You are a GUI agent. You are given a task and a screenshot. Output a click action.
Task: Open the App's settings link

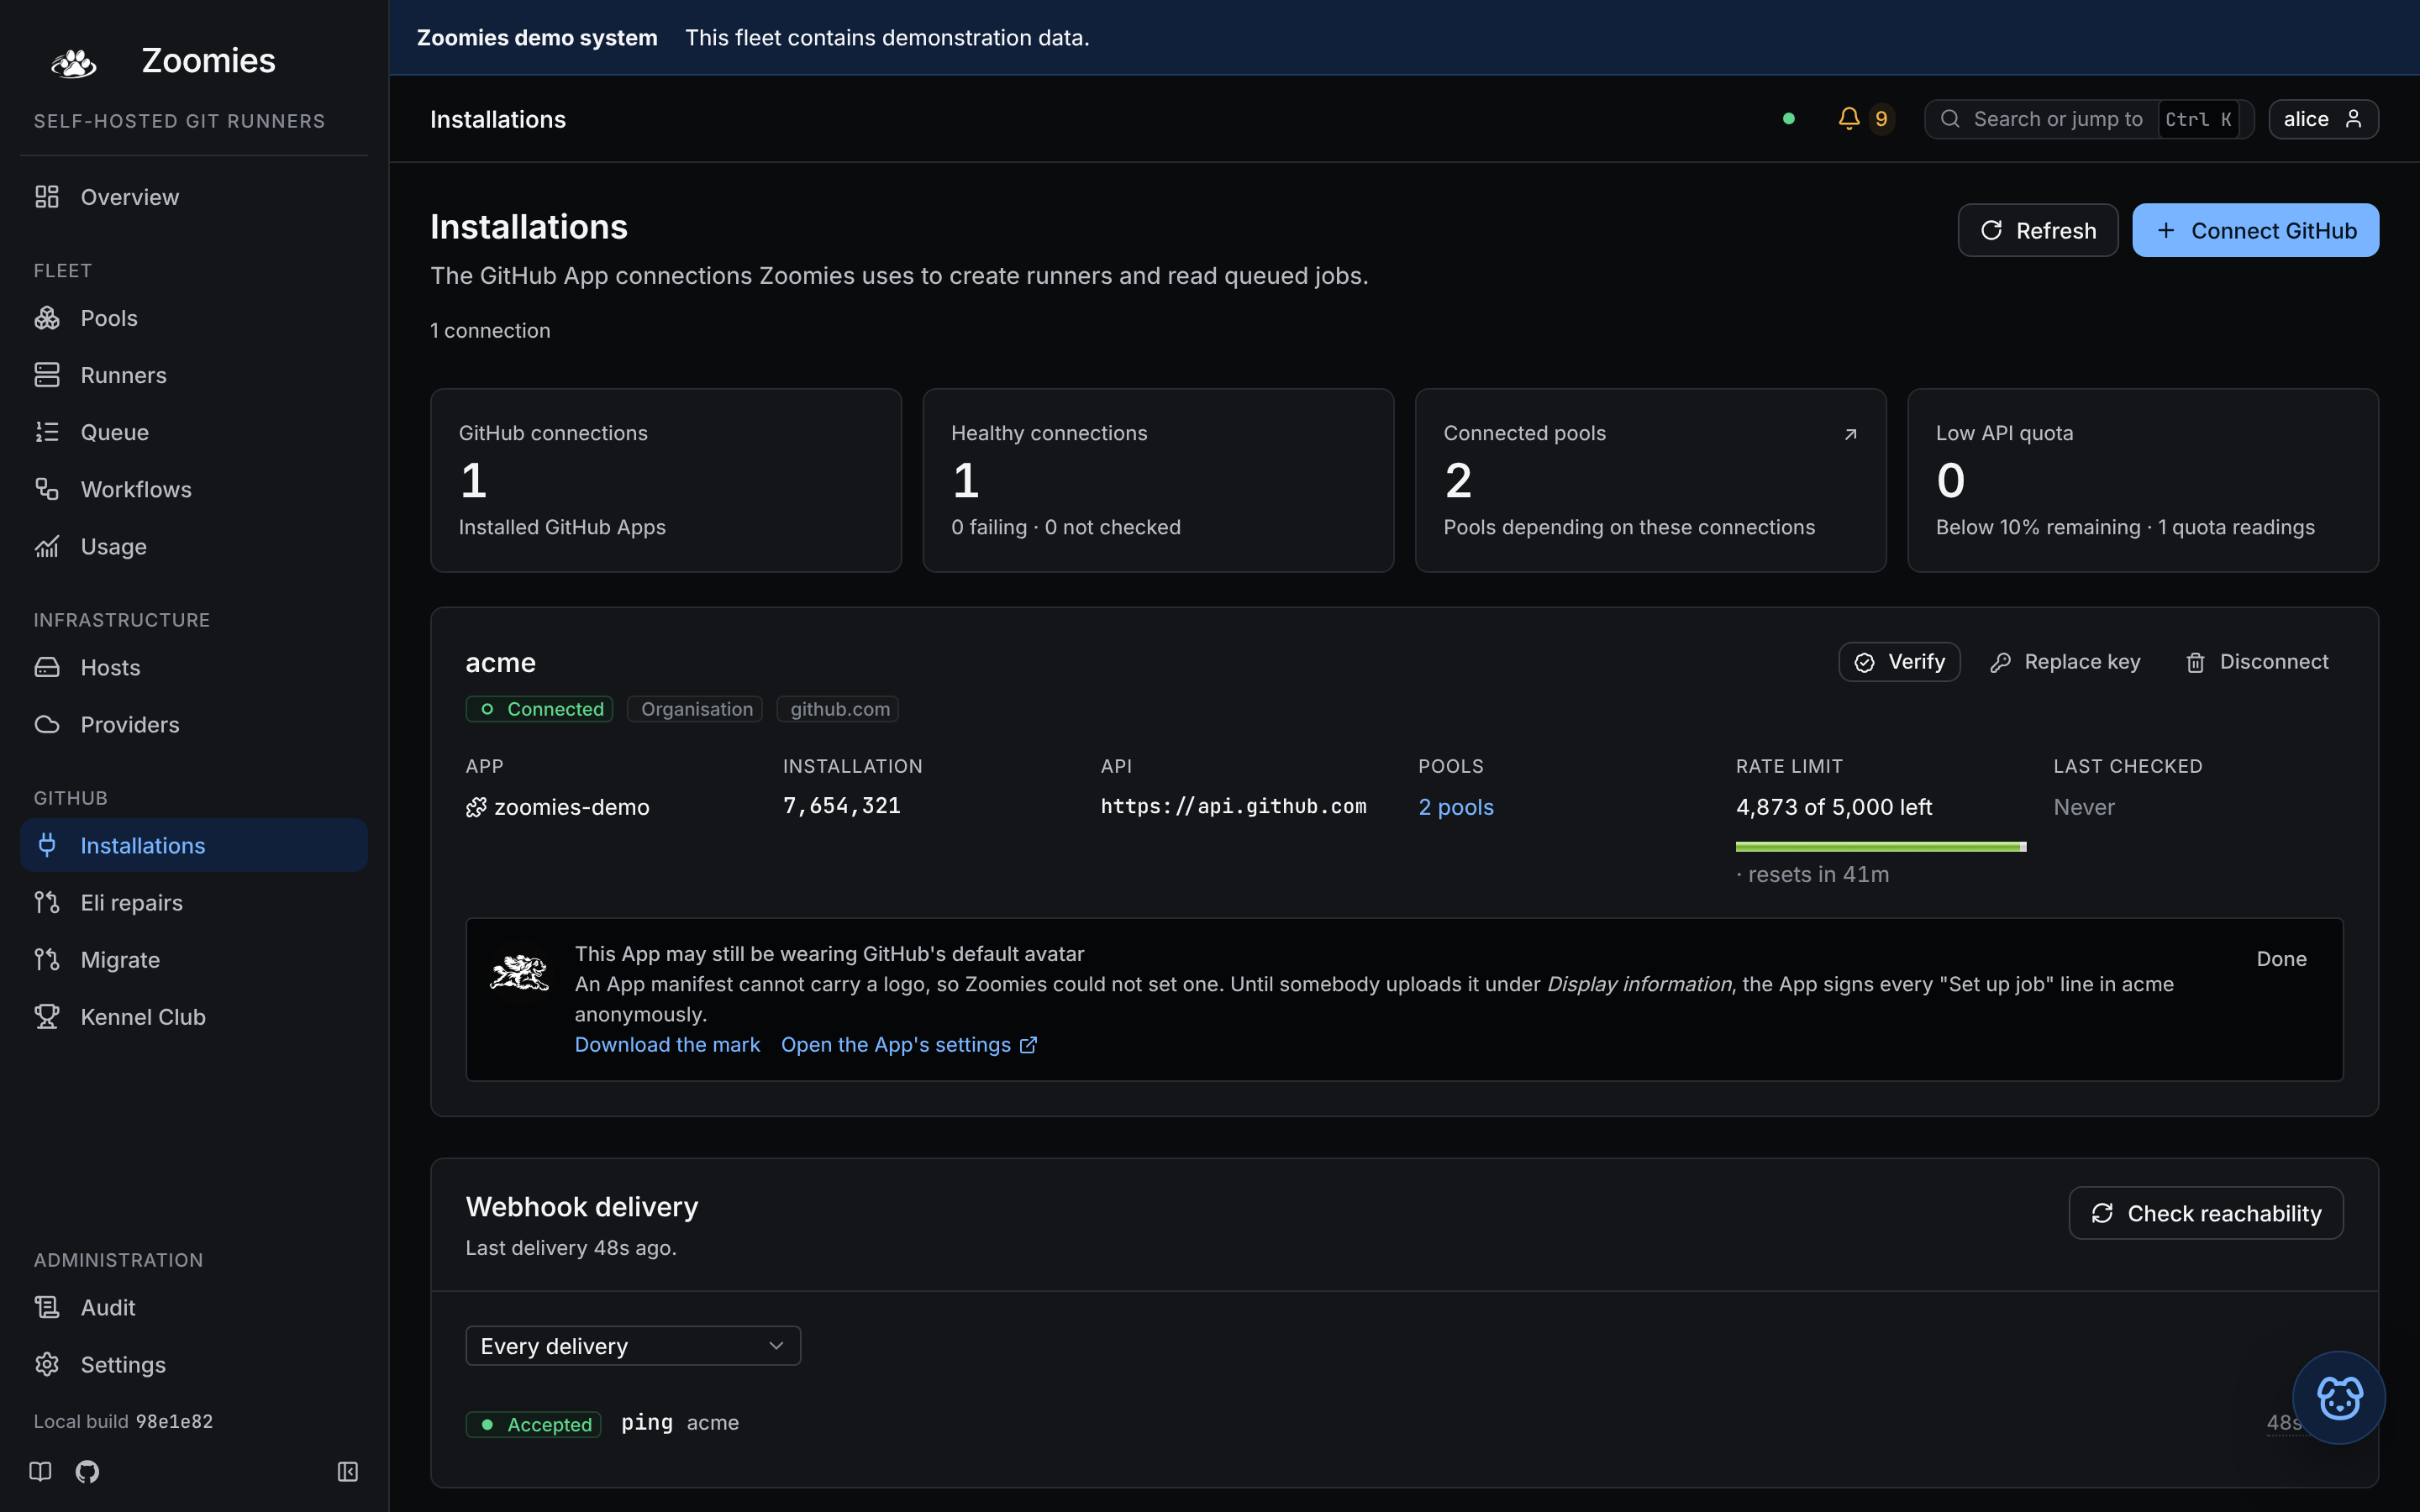coord(909,1044)
